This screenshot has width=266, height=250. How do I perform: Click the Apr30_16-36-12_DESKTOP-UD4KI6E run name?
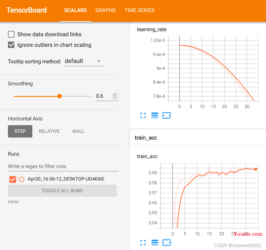[x=66, y=179]
